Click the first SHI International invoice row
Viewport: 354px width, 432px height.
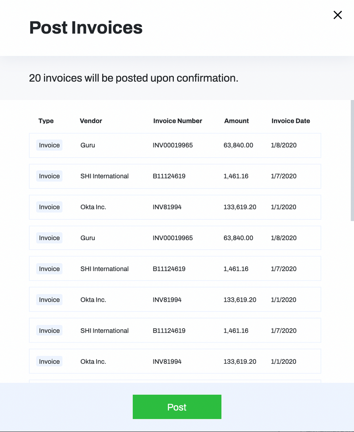pos(175,176)
